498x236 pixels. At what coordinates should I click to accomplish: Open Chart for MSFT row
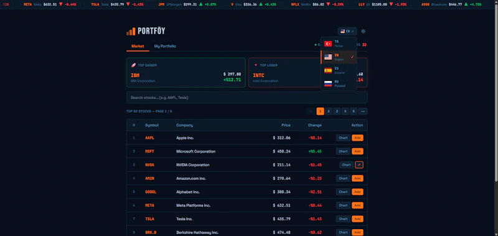[x=343, y=151]
